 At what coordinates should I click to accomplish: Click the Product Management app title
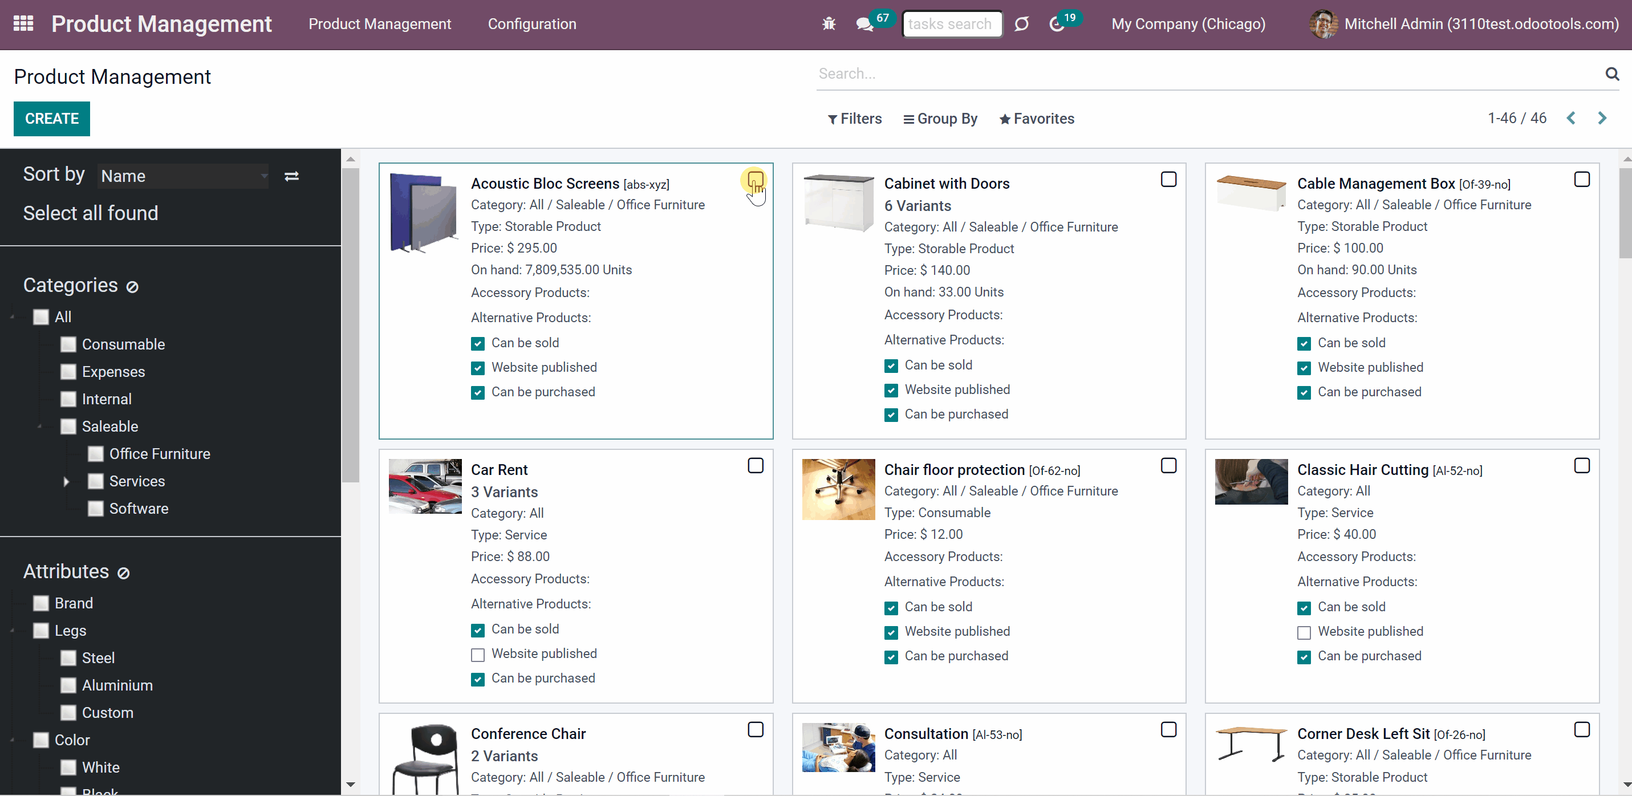tap(161, 24)
